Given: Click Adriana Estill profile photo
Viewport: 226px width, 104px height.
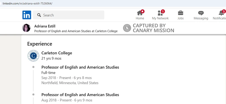Looking at the screenshot, I should 26,28.
